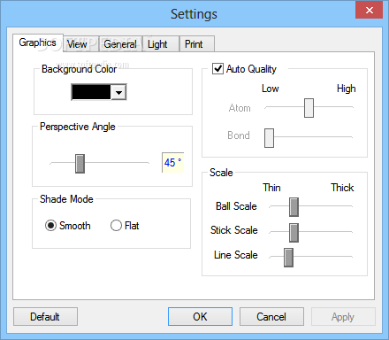Expand the Background Color dropdown arrow
The height and width of the screenshot is (340, 389).
118,92
